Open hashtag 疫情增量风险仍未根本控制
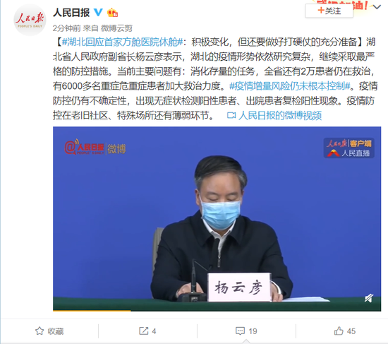Viewport: 388px width, 344px height. pyautogui.click(x=290, y=86)
